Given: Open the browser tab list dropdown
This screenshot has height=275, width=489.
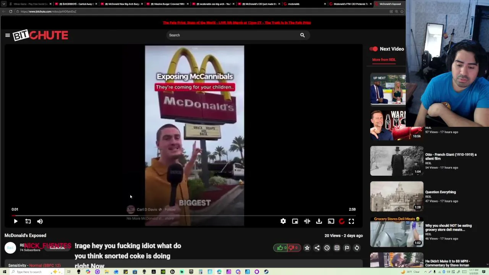Looking at the screenshot, I should coord(4,4).
